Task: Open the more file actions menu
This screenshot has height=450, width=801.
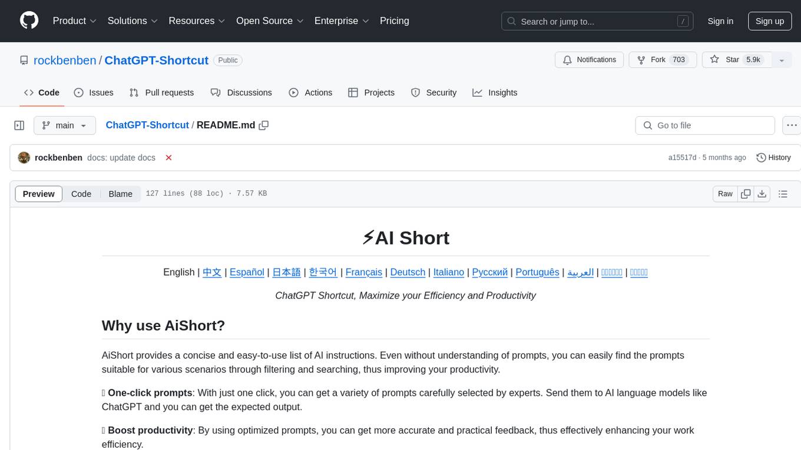Action: click(x=792, y=125)
